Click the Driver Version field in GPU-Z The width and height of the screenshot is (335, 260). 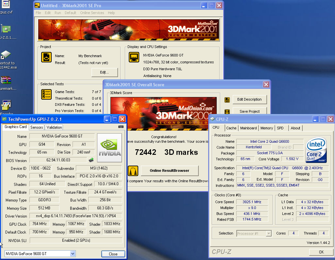coord(76,216)
